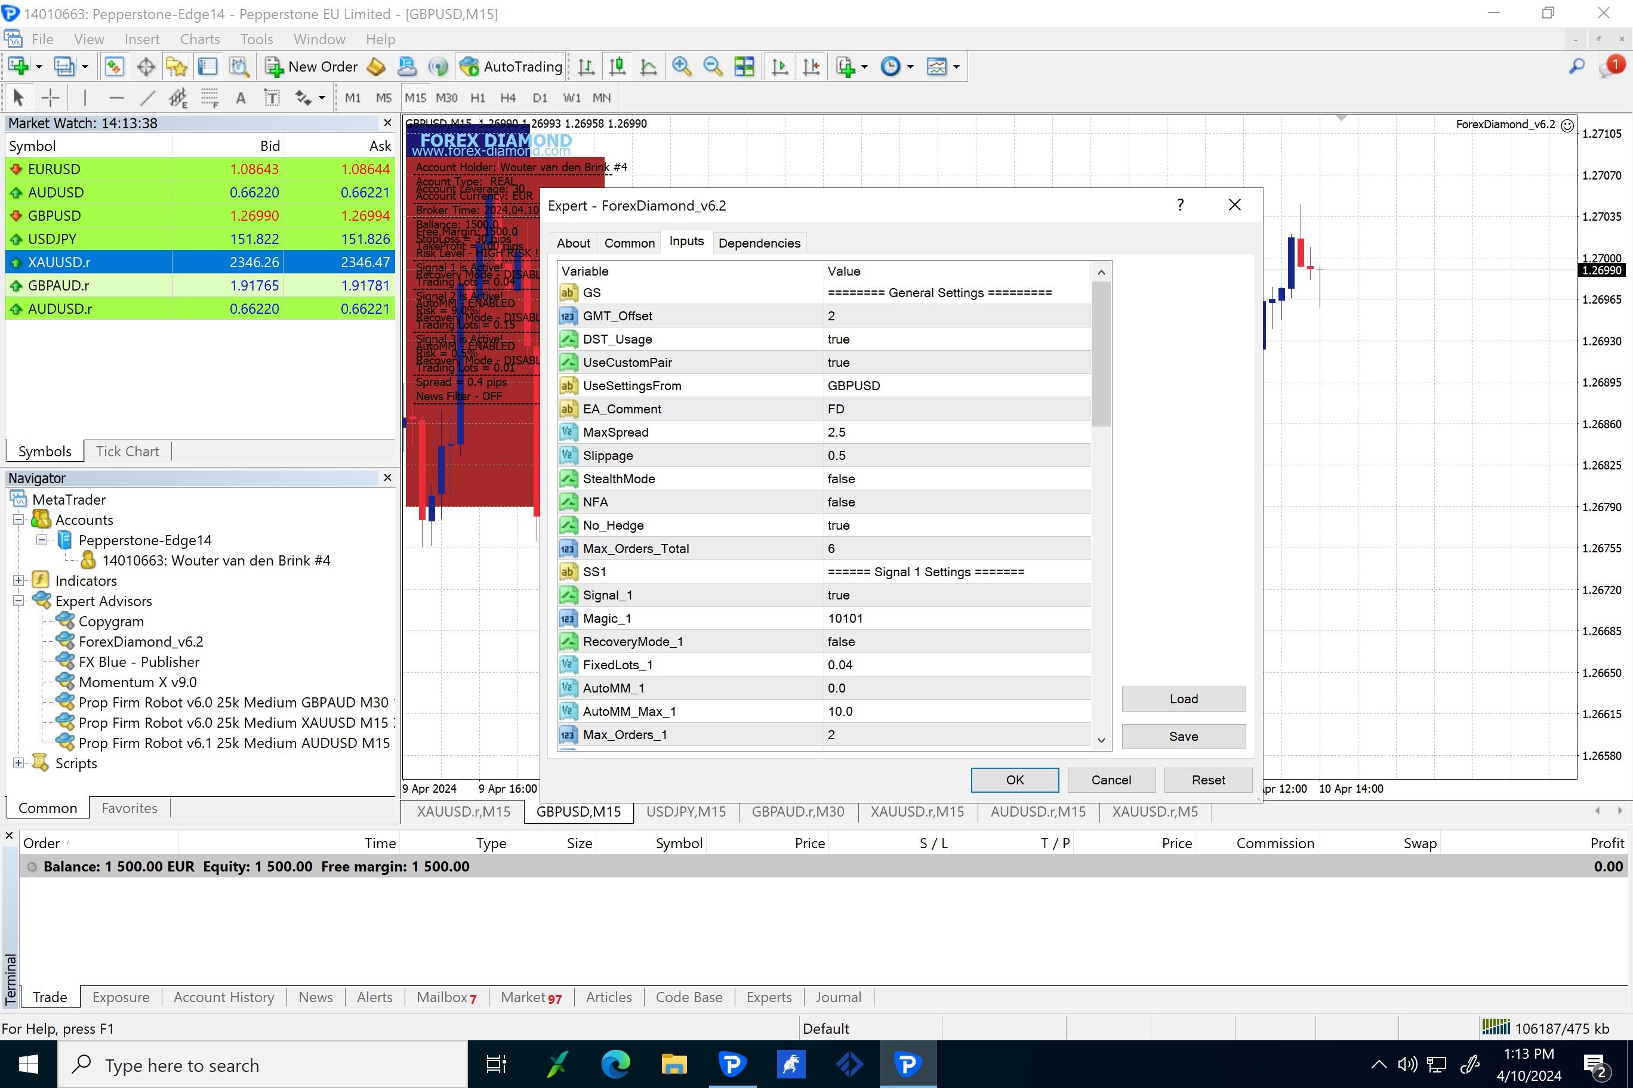Click the Load button for inputs

click(x=1183, y=698)
